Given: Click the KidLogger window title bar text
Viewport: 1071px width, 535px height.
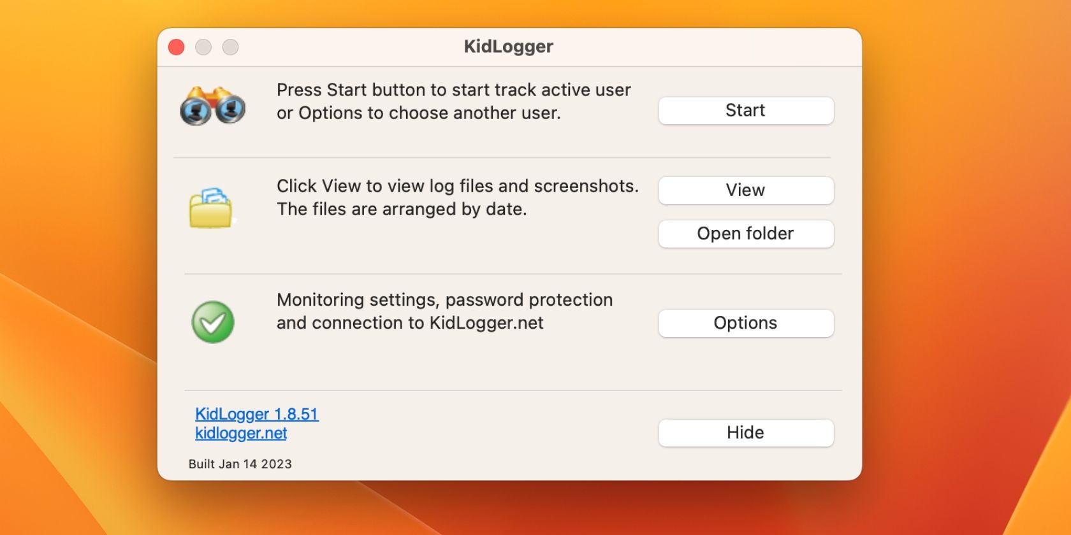Looking at the screenshot, I should coord(509,46).
